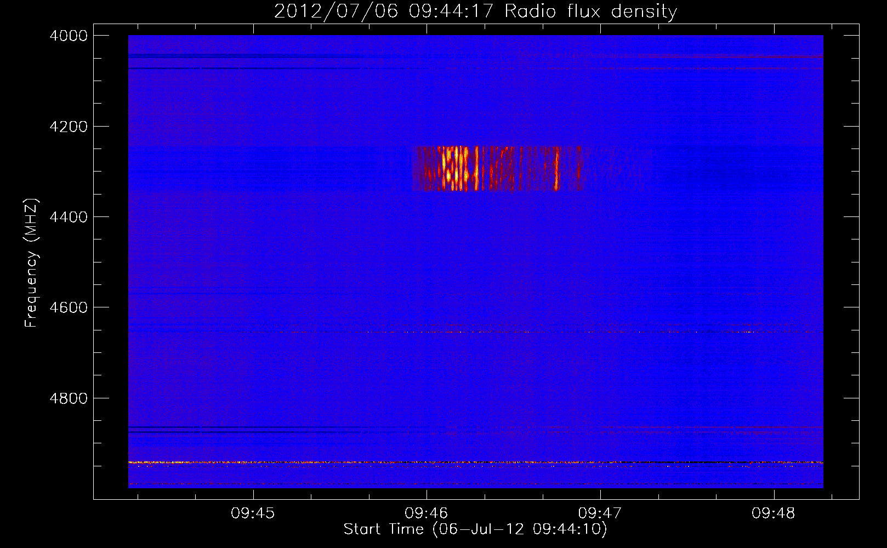Click the 09:48 time axis label

click(x=773, y=513)
